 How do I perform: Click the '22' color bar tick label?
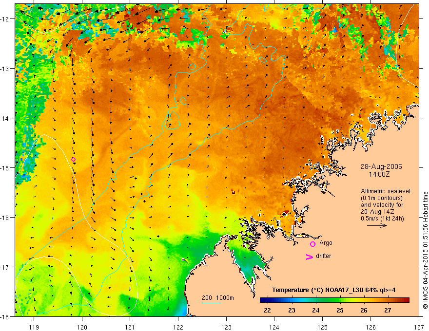pos(267,310)
